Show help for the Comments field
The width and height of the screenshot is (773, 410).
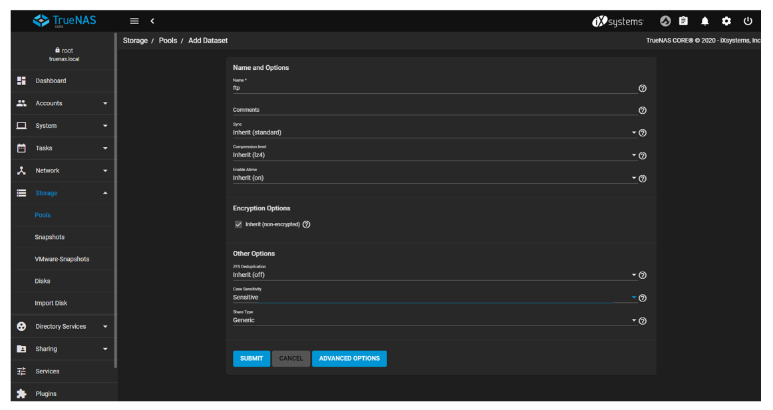643,110
